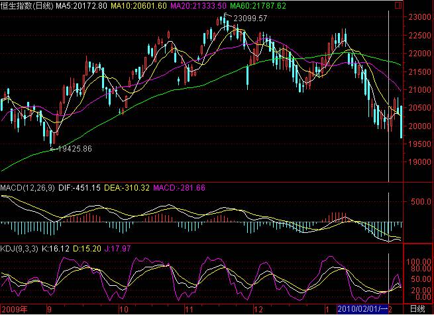Image resolution: width=434 pixels, height=315 pixels.
Task: Select the MA10:20601.60 indicator label
Action: 138,5
